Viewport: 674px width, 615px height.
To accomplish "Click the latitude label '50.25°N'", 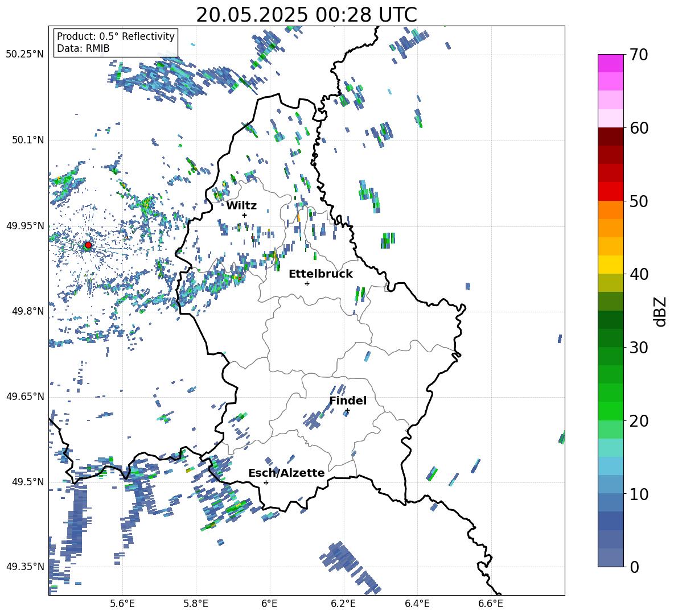I will point(25,55).
